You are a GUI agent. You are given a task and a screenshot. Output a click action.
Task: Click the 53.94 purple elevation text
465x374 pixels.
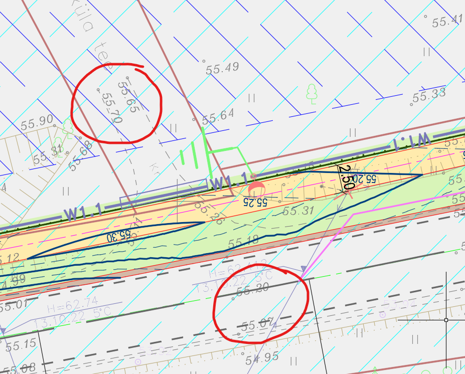[x=400, y=305]
